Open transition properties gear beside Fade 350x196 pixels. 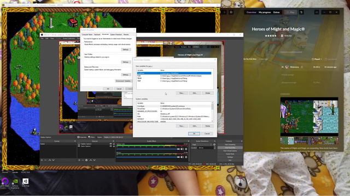tap(214, 145)
